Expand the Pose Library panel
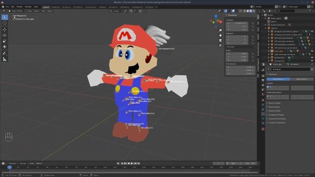 tap(274, 107)
